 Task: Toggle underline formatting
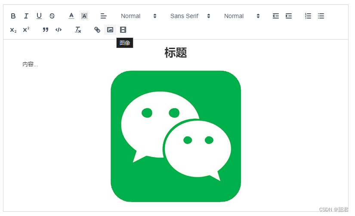[x=39, y=16]
